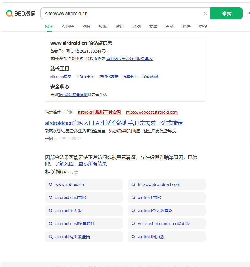Click magnifier icon beside wwwairdroid.cn
Viewport: 250px width, 267px height.
pos(51,185)
